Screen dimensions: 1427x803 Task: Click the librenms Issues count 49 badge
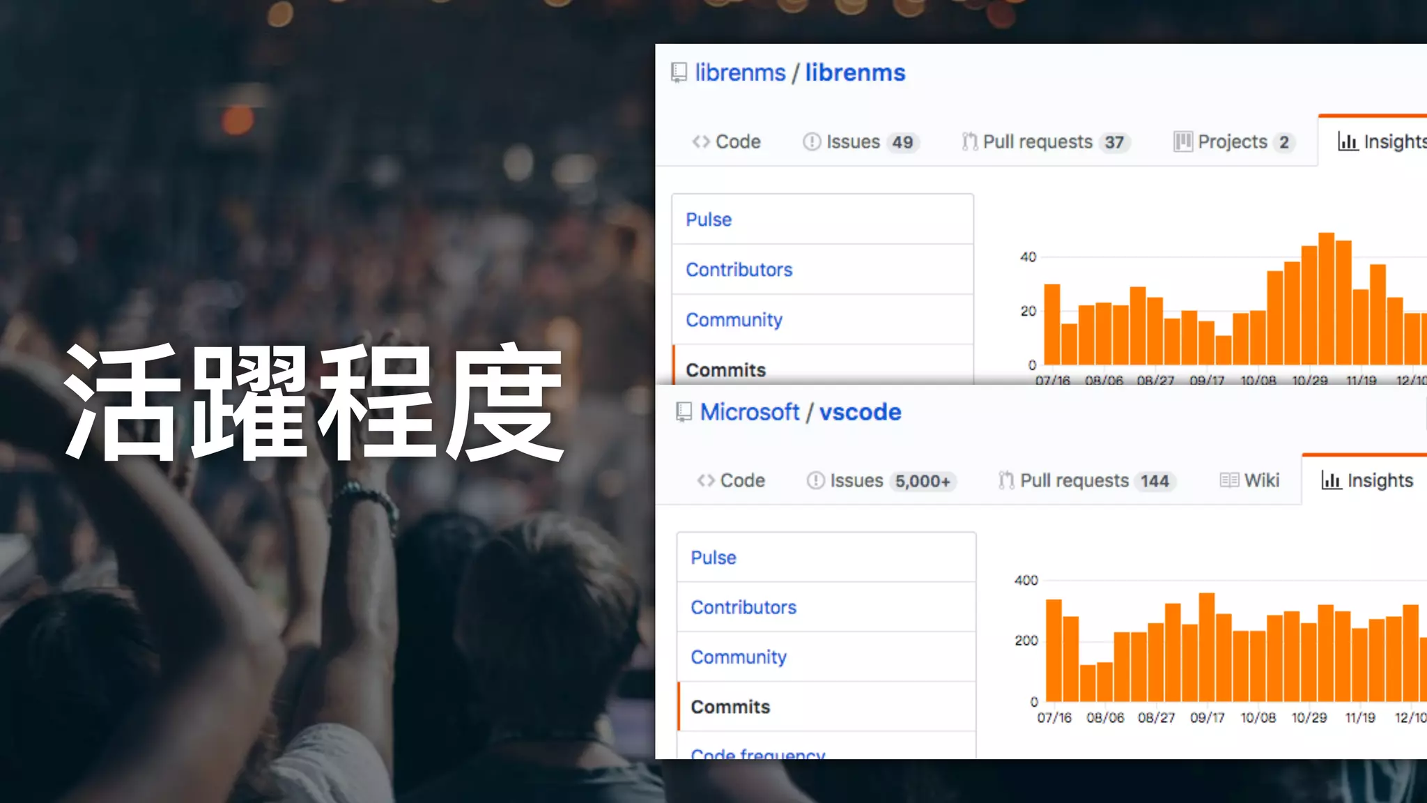[x=903, y=142]
